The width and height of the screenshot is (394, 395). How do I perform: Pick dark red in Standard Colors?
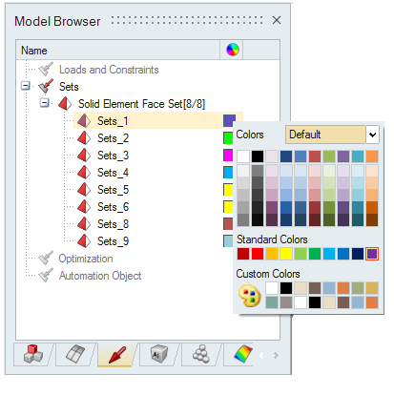pyautogui.click(x=243, y=254)
